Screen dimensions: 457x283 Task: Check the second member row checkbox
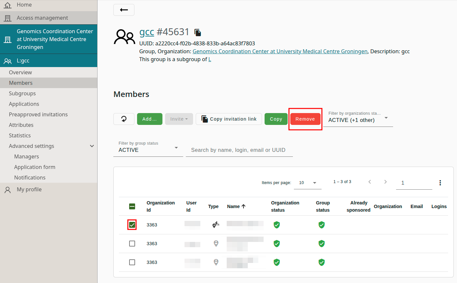coord(132,244)
